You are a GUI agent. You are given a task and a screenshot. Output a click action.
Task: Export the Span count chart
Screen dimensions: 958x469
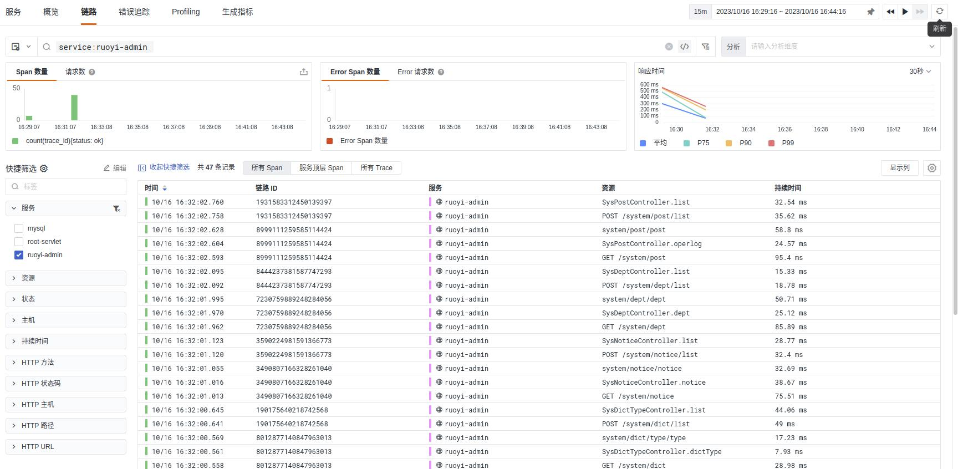pos(304,72)
